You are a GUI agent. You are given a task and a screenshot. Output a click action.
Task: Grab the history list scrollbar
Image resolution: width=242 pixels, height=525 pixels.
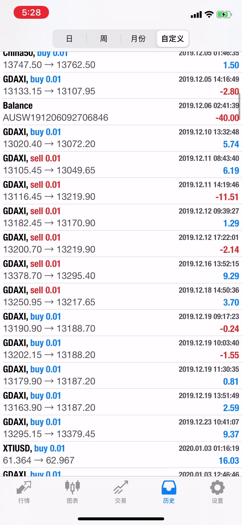click(x=239, y=105)
